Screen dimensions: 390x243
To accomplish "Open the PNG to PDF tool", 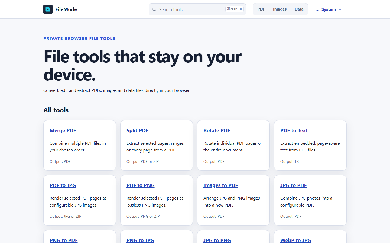I will click(x=64, y=240).
